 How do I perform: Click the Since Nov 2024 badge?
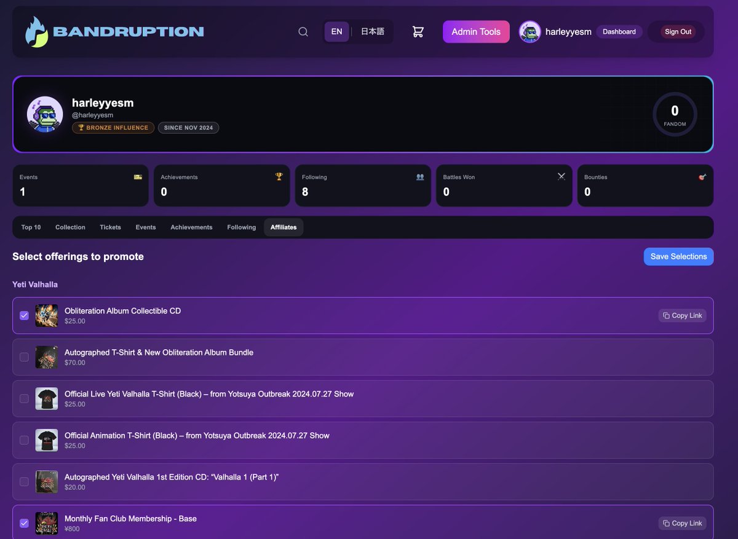(x=188, y=128)
